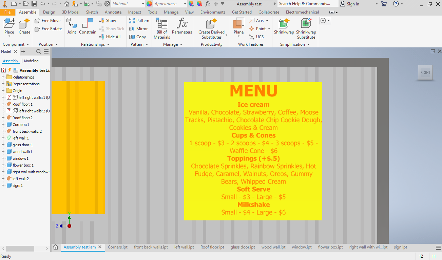Screen dimensions: 442x260
Task: Click the Appearance color wheel icon
Action: pyautogui.click(x=149, y=4)
